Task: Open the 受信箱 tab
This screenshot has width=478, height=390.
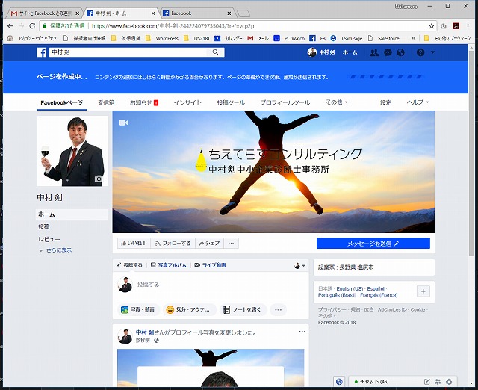Action: [x=106, y=102]
